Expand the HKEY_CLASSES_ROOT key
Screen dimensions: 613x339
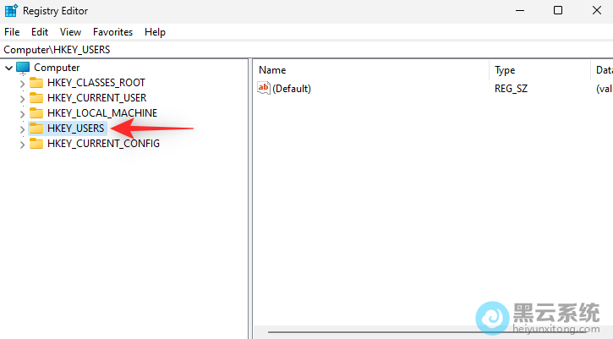(23, 83)
